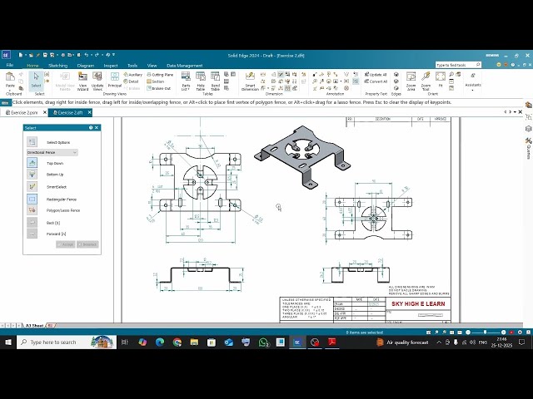Click the taskbar 'Type here to search' box
The width and height of the screenshot is (533, 399).
(67, 342)
